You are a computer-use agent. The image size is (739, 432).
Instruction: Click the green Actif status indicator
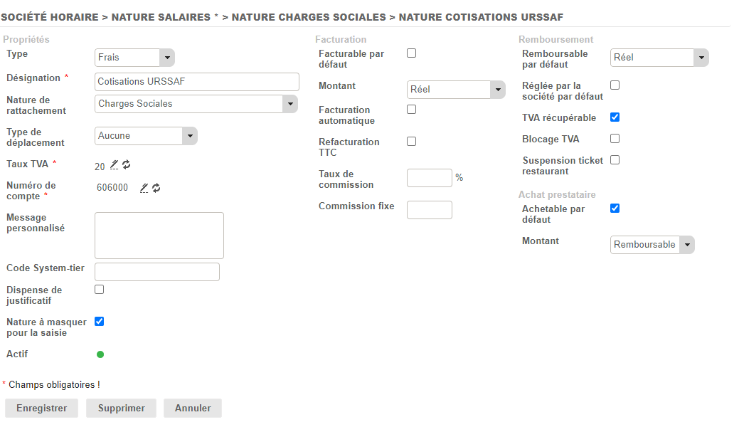(100, 354)
